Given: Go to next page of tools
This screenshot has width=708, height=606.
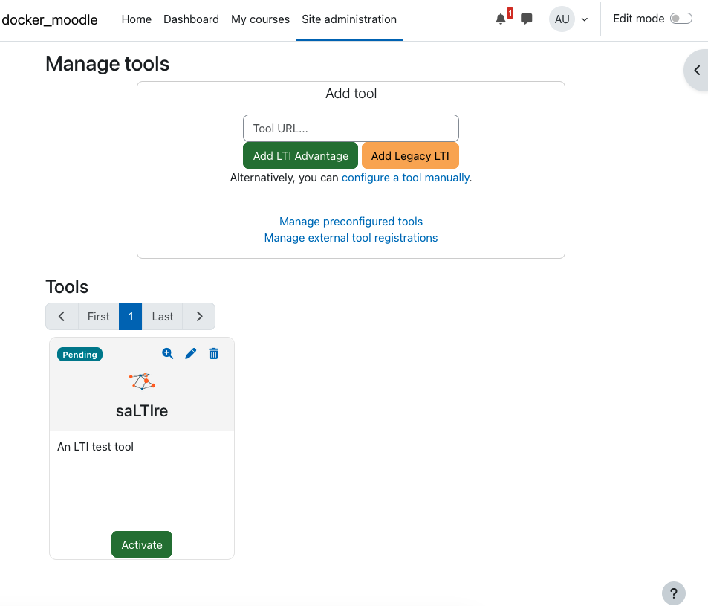Looking at the screenshot, I should (x=199, y=316).
